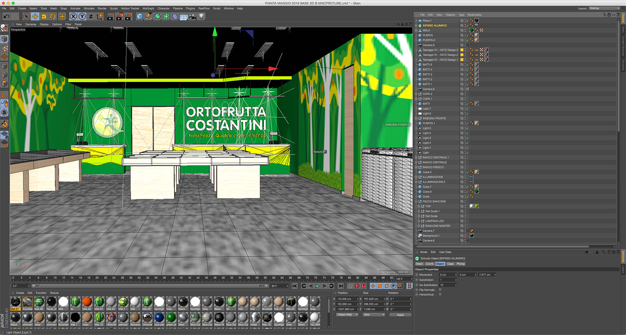Viewport: 626px width, 335px height.
Task: Click the attribute manager lock icon
Action: click(608, 252)
